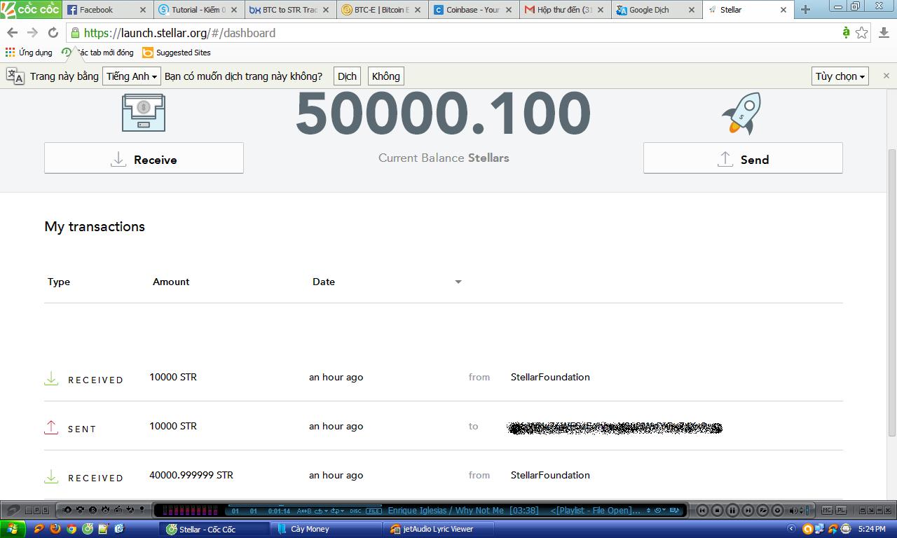Open the Cày Money taskbar window
This screenshot has height=538, width=897.
327,529
